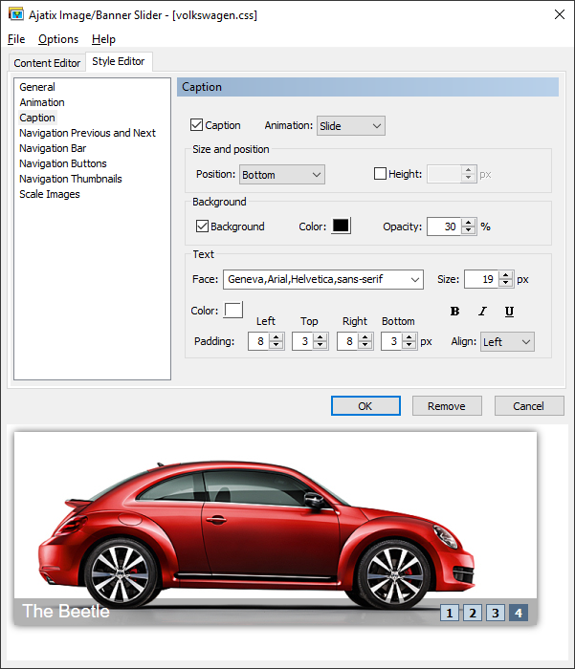Decrease the font Size with down arrow
Screen dimensions: 575x669
click(x=506, y=283)
